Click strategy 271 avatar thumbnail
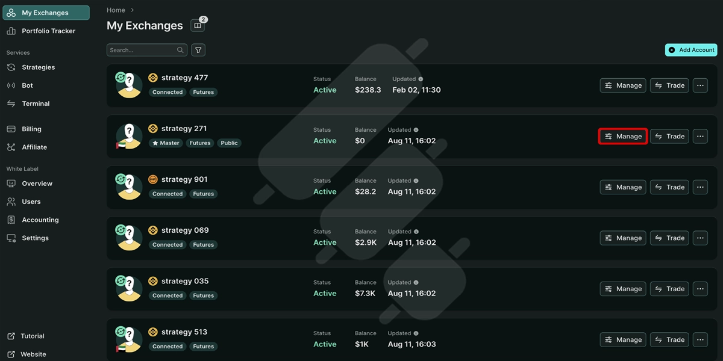The image size is (723, 361). click(x=129, y=136)
